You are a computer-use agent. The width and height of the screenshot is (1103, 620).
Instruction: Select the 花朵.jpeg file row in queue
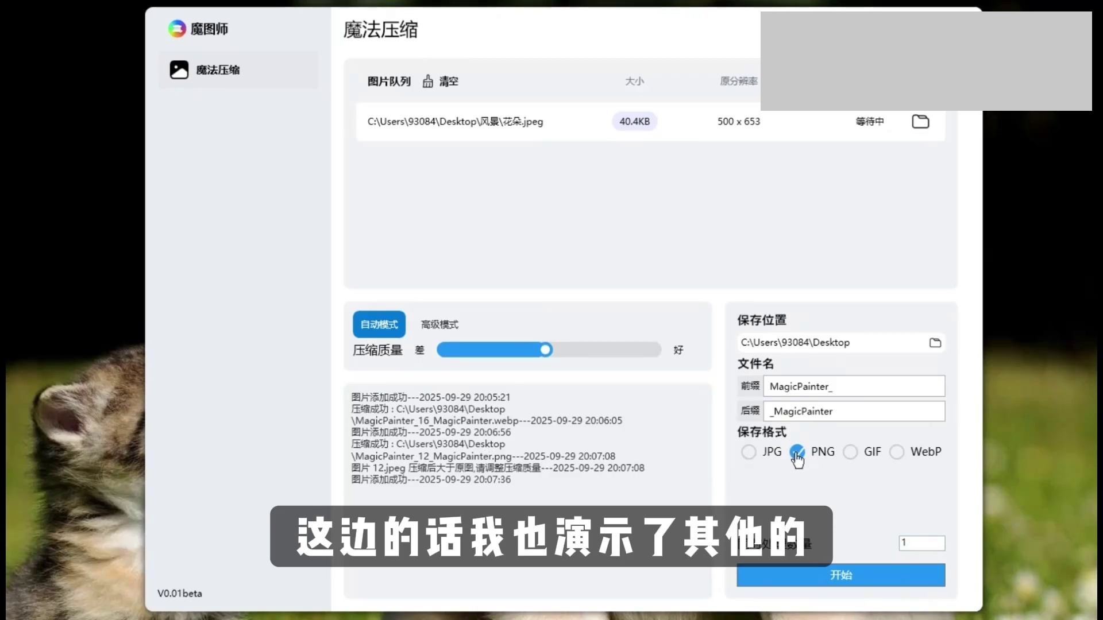[x=455, y=122]
